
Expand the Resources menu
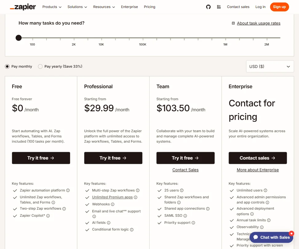point(104,7)
